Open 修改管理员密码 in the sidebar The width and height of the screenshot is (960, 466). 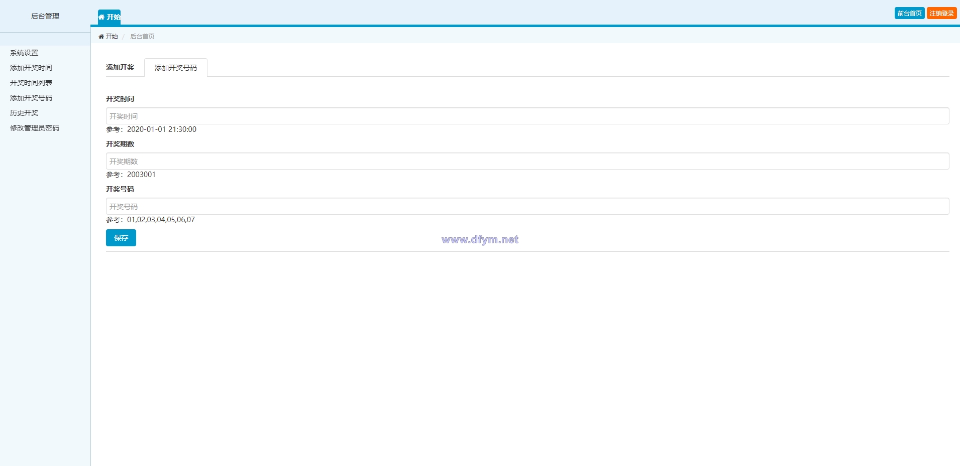(35, 128)
